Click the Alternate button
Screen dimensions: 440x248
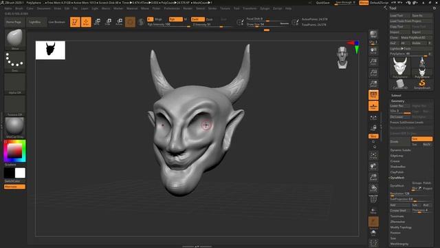click(14, 187)
